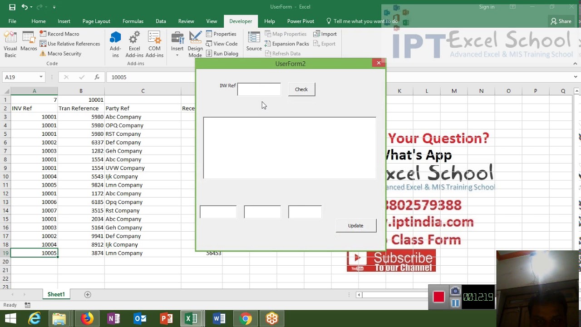Expand the Name Box dropdown
Image resolution: width=581 pixels, height=327 pixels.
point(41,77)
